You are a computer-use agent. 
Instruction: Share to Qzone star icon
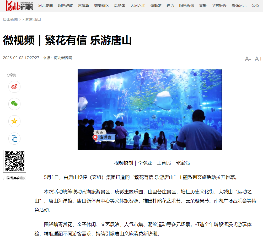[x=14, y=121]
